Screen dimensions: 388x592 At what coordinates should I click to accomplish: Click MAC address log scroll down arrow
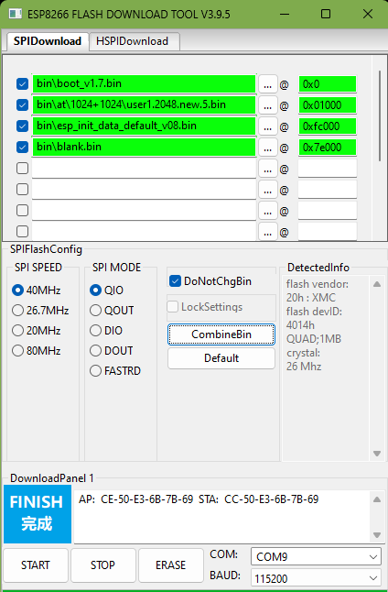[377, 534]
